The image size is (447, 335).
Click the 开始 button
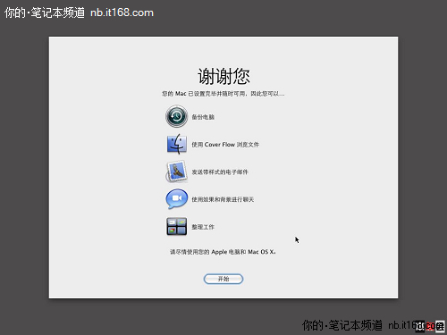tap(223, 279)
